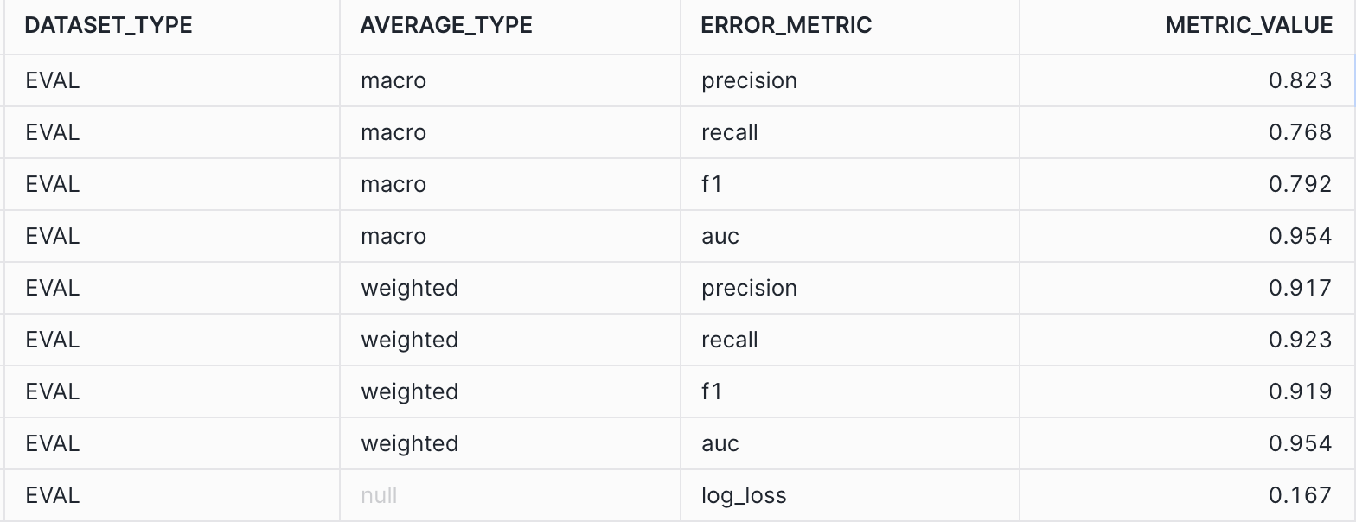This screenshot has height=522, width=1356.
Task: Select the macro f1 value 0.792
Action: [x=1300, y=184]
